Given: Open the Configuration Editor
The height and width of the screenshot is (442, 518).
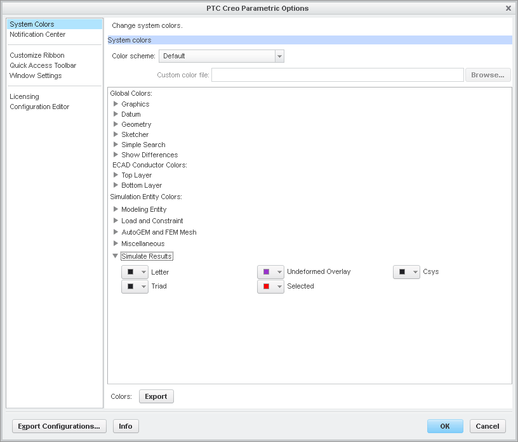Looking at the screenshot, I should click(39, 107).
